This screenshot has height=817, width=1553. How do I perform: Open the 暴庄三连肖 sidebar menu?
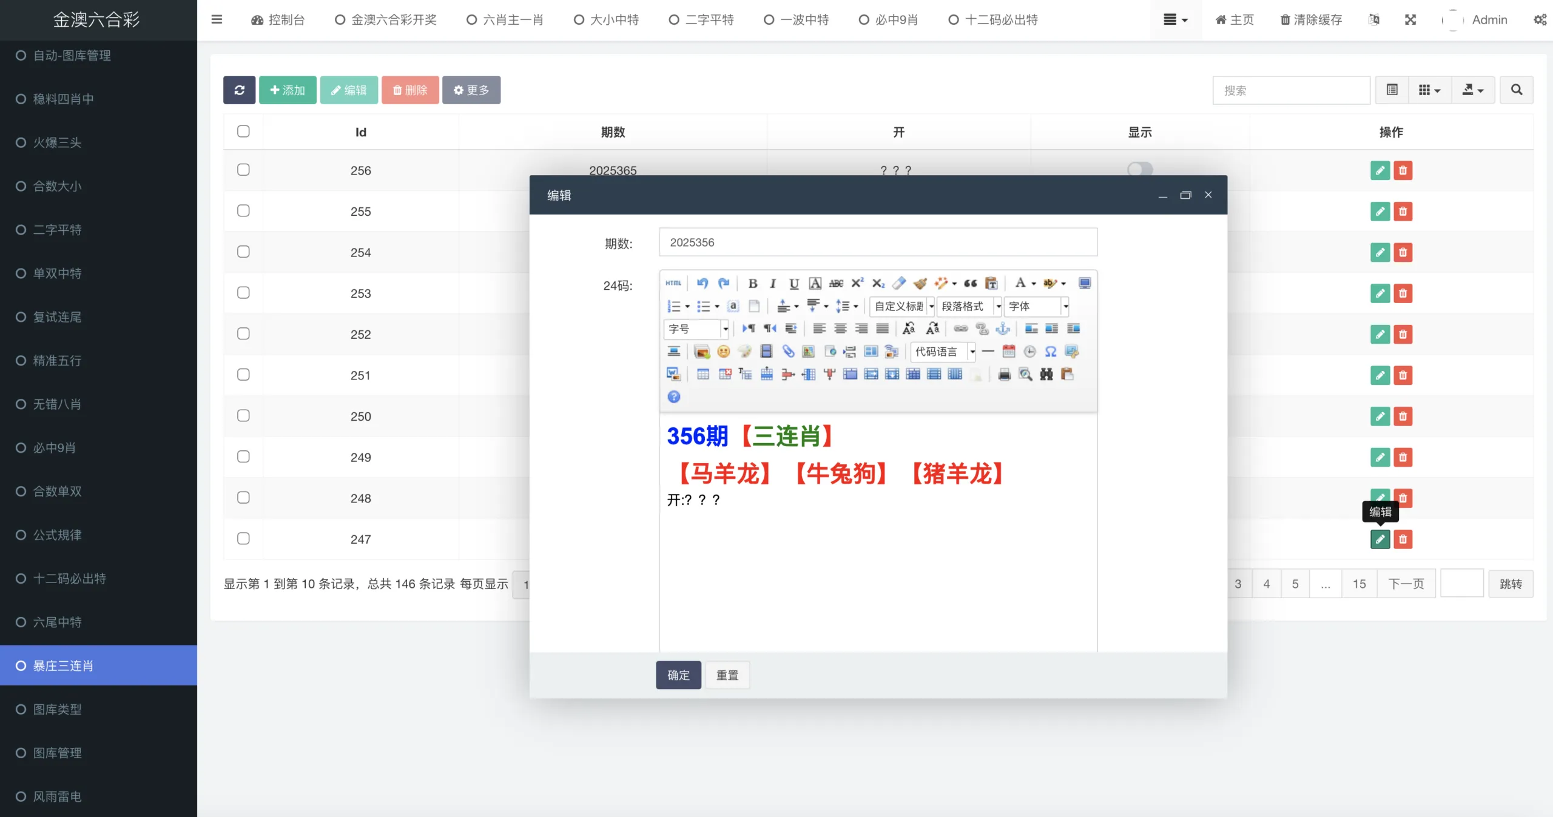pyautogui.click(x=98, y=665)
